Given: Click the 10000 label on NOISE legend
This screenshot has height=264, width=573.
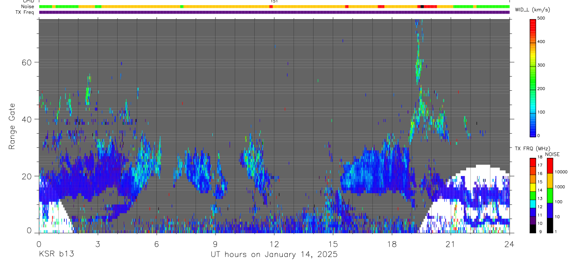Looking at the screenshot, I should 562,172.
